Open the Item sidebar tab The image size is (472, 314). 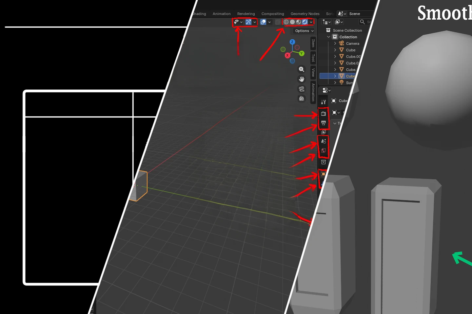313,43
